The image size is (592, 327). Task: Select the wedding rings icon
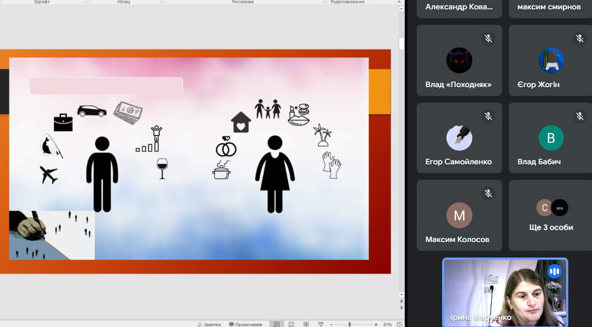(226, 147)
